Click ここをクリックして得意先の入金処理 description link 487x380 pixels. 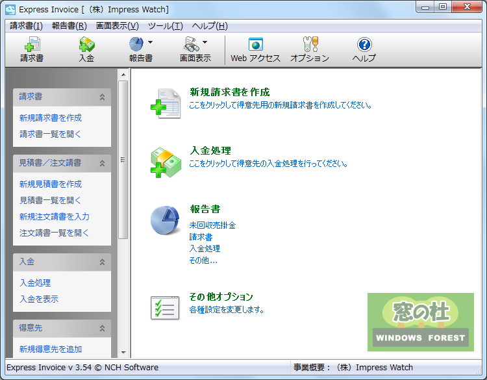(x=268, y=164)
